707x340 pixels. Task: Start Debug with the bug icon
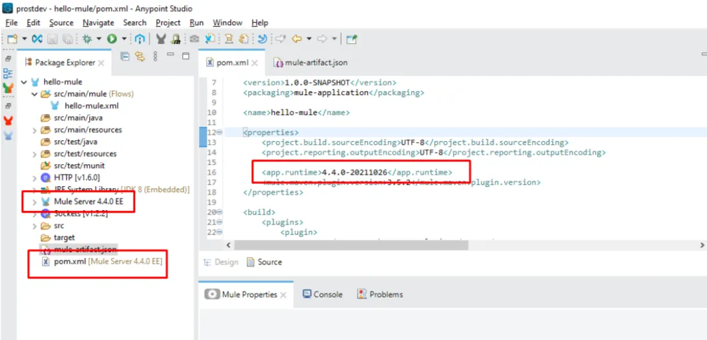pyautogui.click(x=87, y=39)
